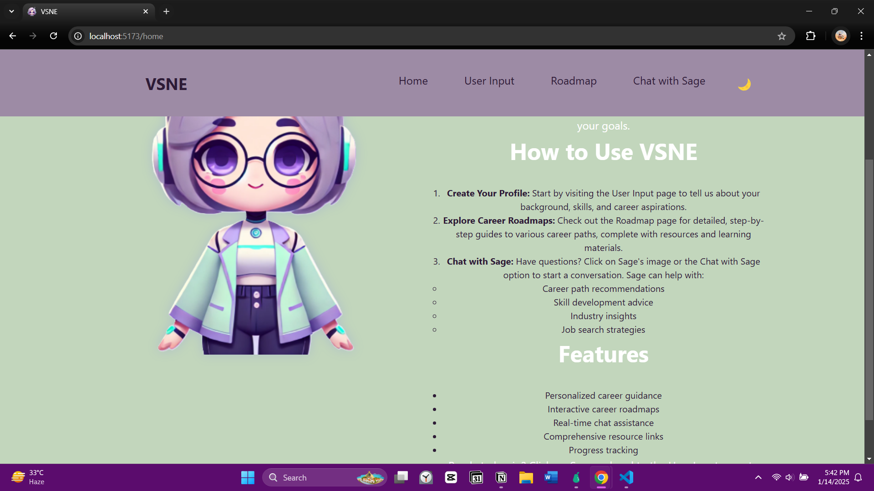Viewport: 874px width, 491px height.
Task: Click the VSNE logo title
Action: click(x=166, y=84)
